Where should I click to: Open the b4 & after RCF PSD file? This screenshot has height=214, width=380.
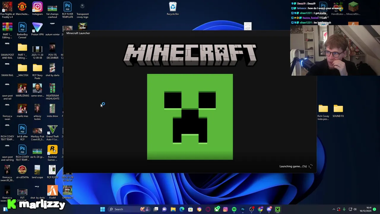pyautogui.click(x=22, y=133)
